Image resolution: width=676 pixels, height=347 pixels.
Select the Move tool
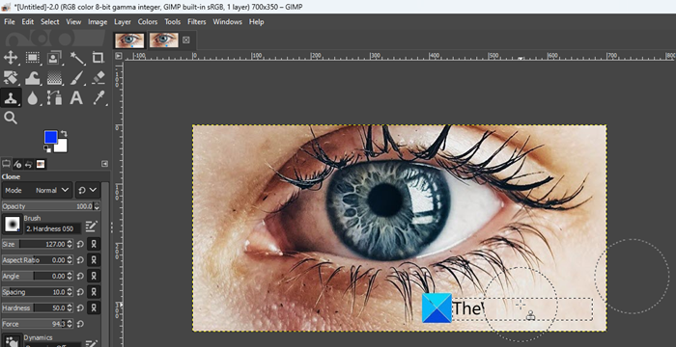point(11,58)
